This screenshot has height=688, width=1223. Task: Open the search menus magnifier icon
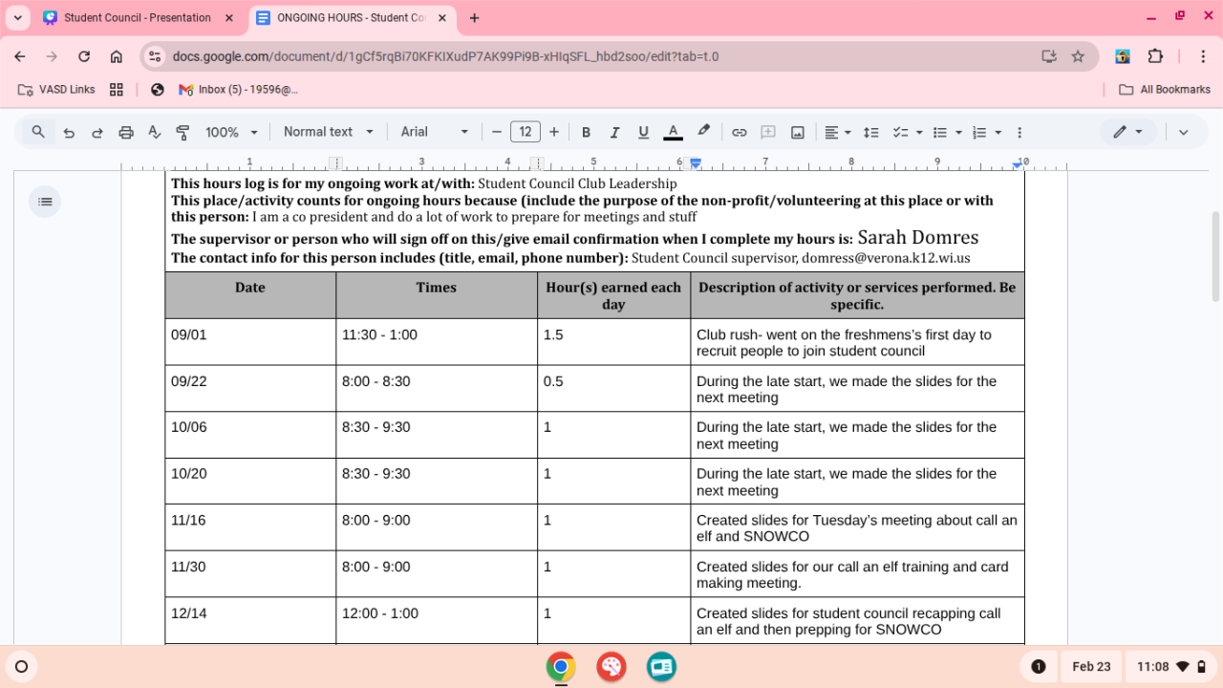38,132
